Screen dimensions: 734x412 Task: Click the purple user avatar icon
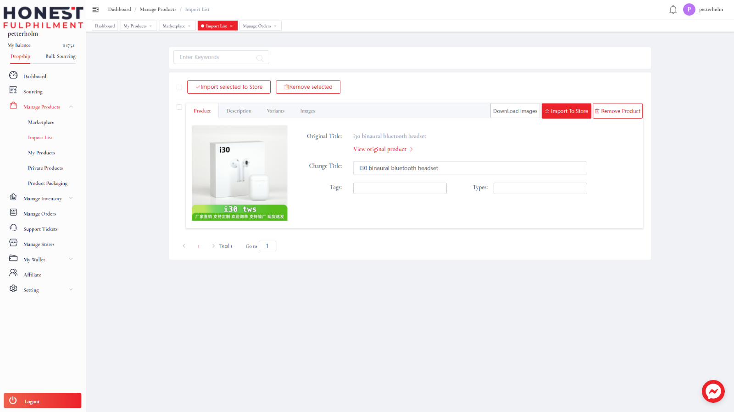689,10
